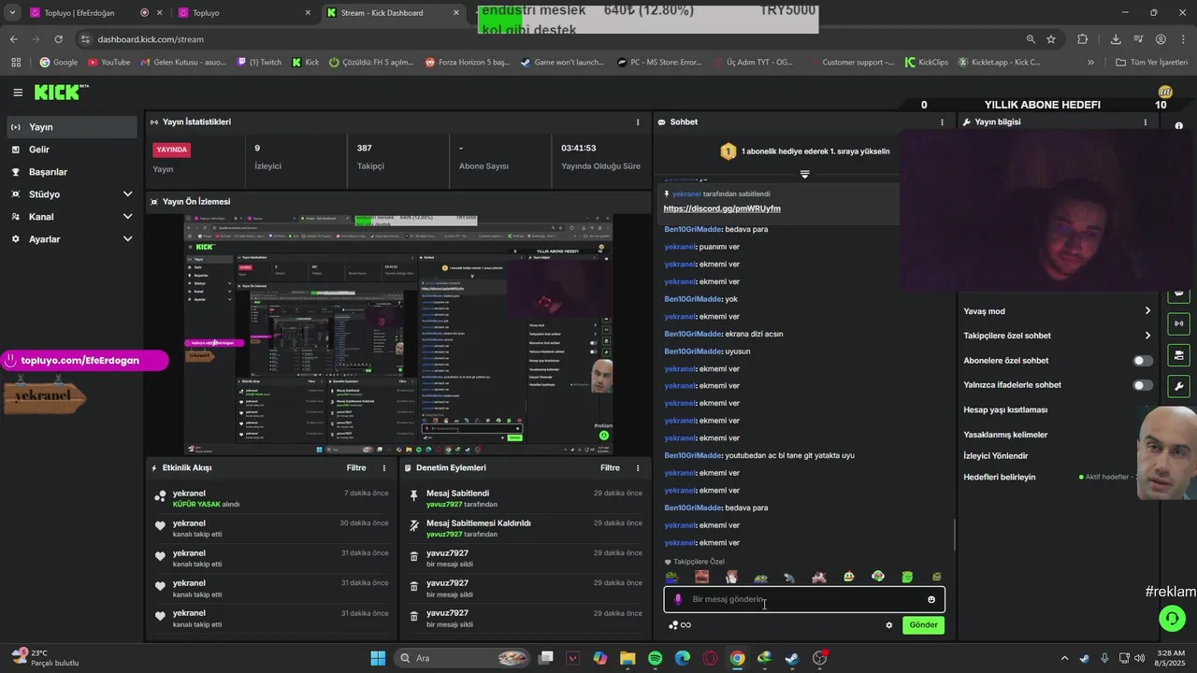This screenshot has width=1197, height=673.
Task: Click the taskbar Ara search box
Action: point(461,658)
